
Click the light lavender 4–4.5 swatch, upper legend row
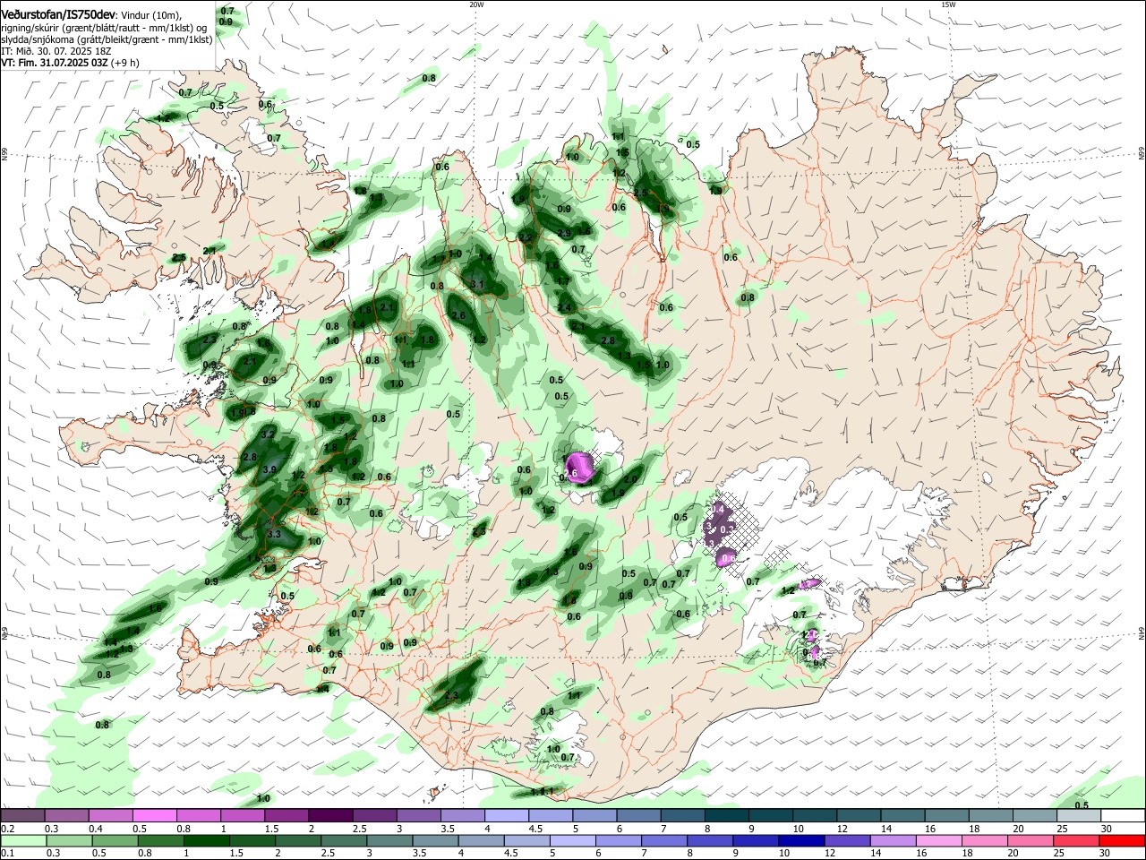point(506,816)
